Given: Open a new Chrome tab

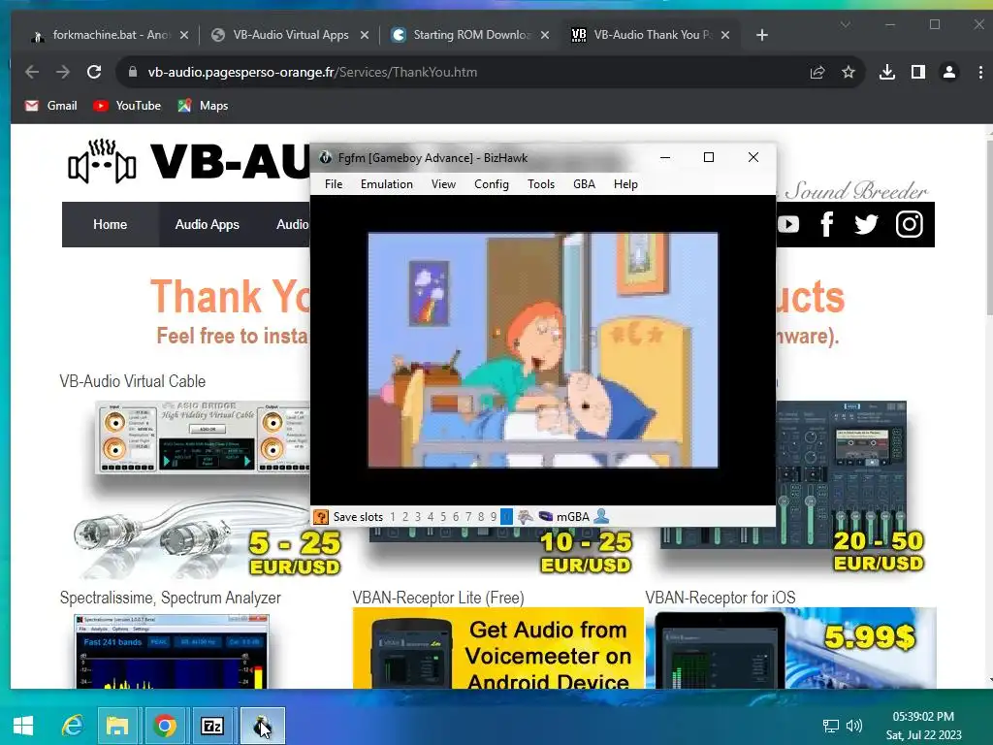Looking at the screenshot, I should 762,36.
